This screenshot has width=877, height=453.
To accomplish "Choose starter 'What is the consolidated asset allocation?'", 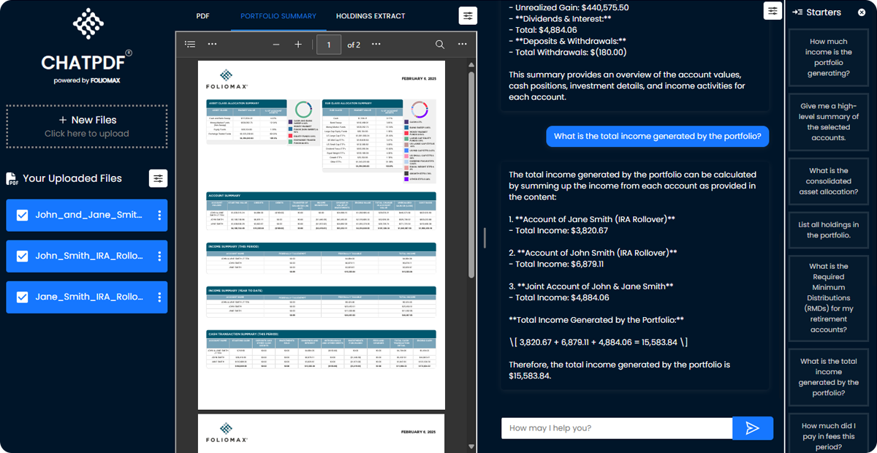I will pyautogui.click(x=829, y=181).
